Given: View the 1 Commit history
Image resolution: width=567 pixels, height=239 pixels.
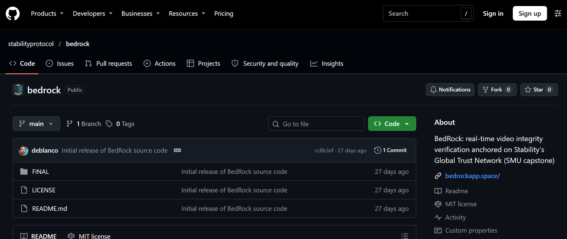Looking at the screenshot, I should click(391, 150).
